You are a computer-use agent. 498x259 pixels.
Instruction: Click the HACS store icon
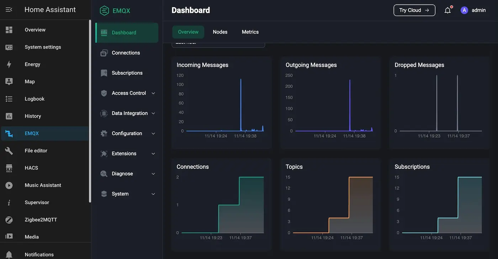click(x=9, y=168)
